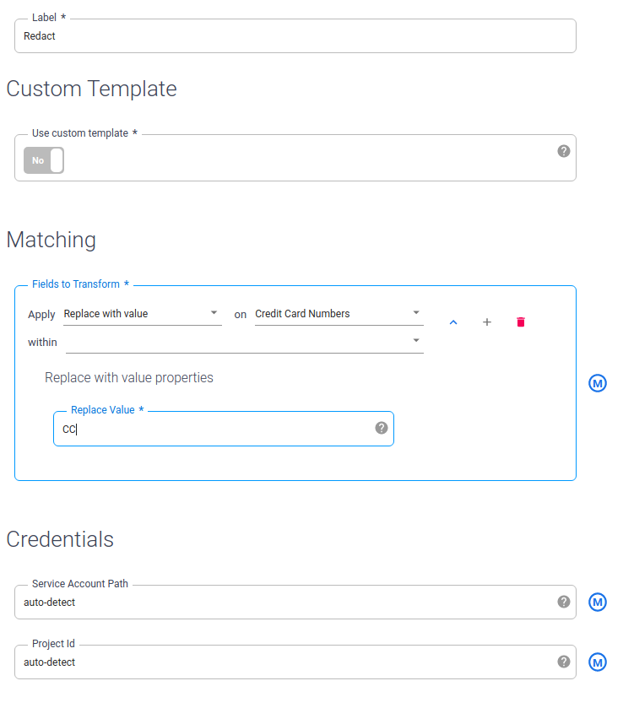
Task: Expand the within field dropdown
Action: pyautogui.click(x=244, y=341)
